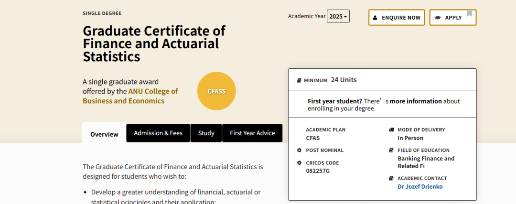Click the book icon next to Minimum
Screen dimensions: 516x204
(299, 80)
